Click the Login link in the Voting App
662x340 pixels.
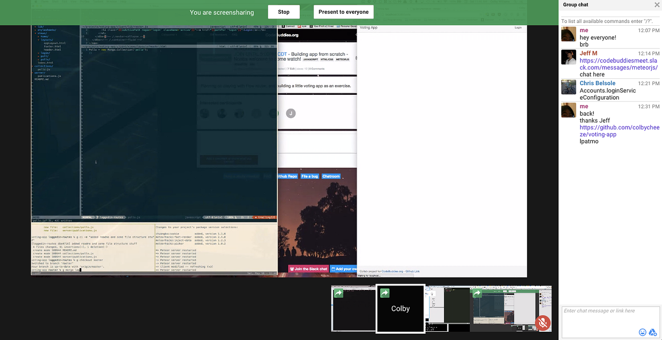(518, 28)
